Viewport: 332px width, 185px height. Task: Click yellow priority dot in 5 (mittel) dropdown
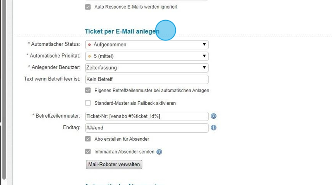[89, 56]
